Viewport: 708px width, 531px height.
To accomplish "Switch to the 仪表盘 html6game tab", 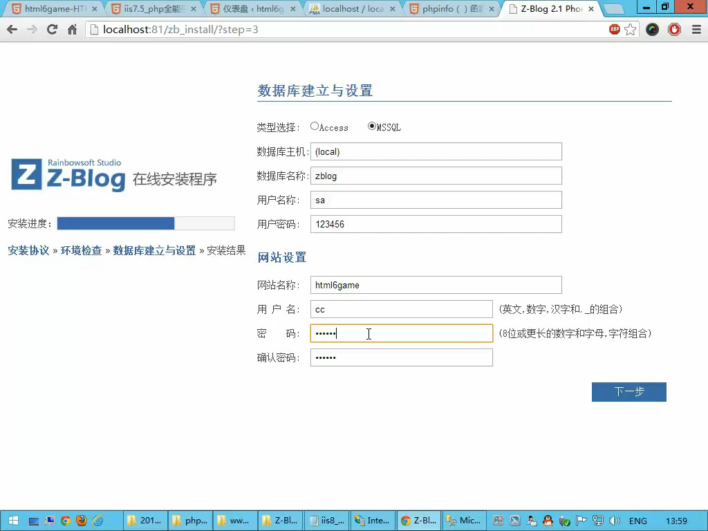I will [x=254, y=8].
